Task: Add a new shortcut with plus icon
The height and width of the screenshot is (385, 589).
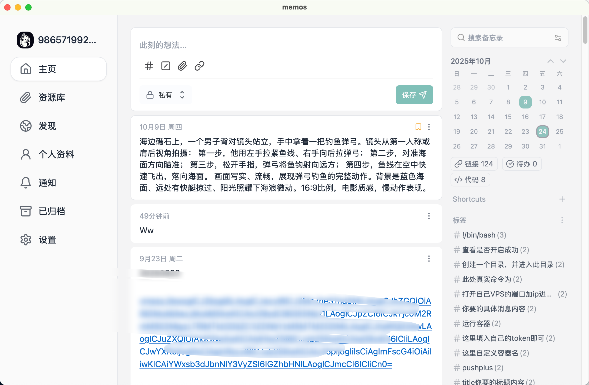Action: 562,199
